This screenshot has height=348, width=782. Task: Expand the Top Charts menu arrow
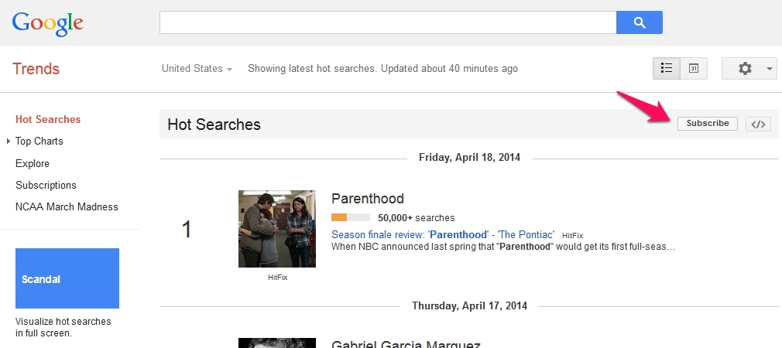(9, 142)
